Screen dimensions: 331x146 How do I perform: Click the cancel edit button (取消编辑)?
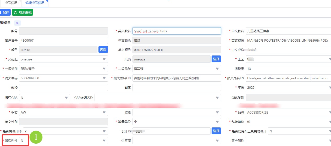pyautogui.click(x=23, y=13)
